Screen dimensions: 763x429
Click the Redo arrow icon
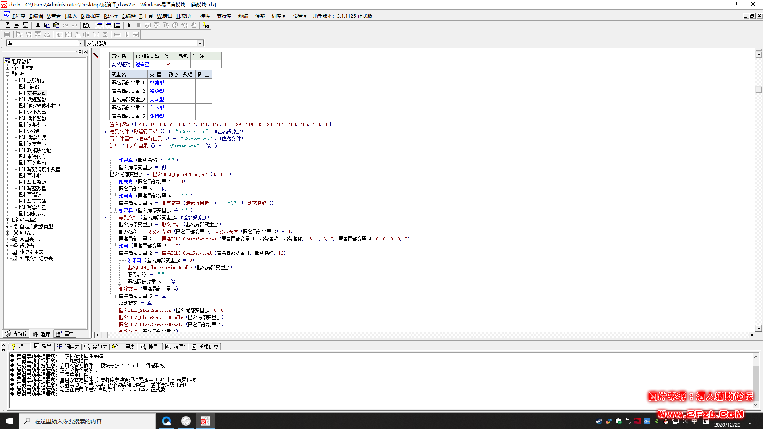pyautogui.click(x=65, y=25)
